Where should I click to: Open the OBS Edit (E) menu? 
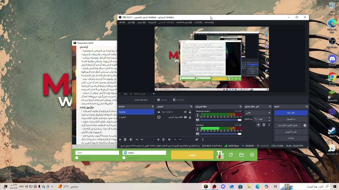pos(131,22)
